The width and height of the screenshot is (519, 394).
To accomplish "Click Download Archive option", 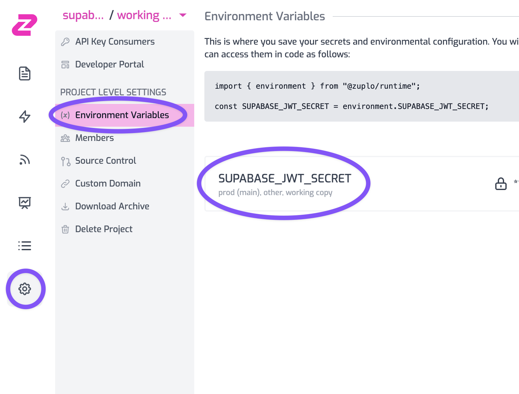I will click(x=112, y=206).
